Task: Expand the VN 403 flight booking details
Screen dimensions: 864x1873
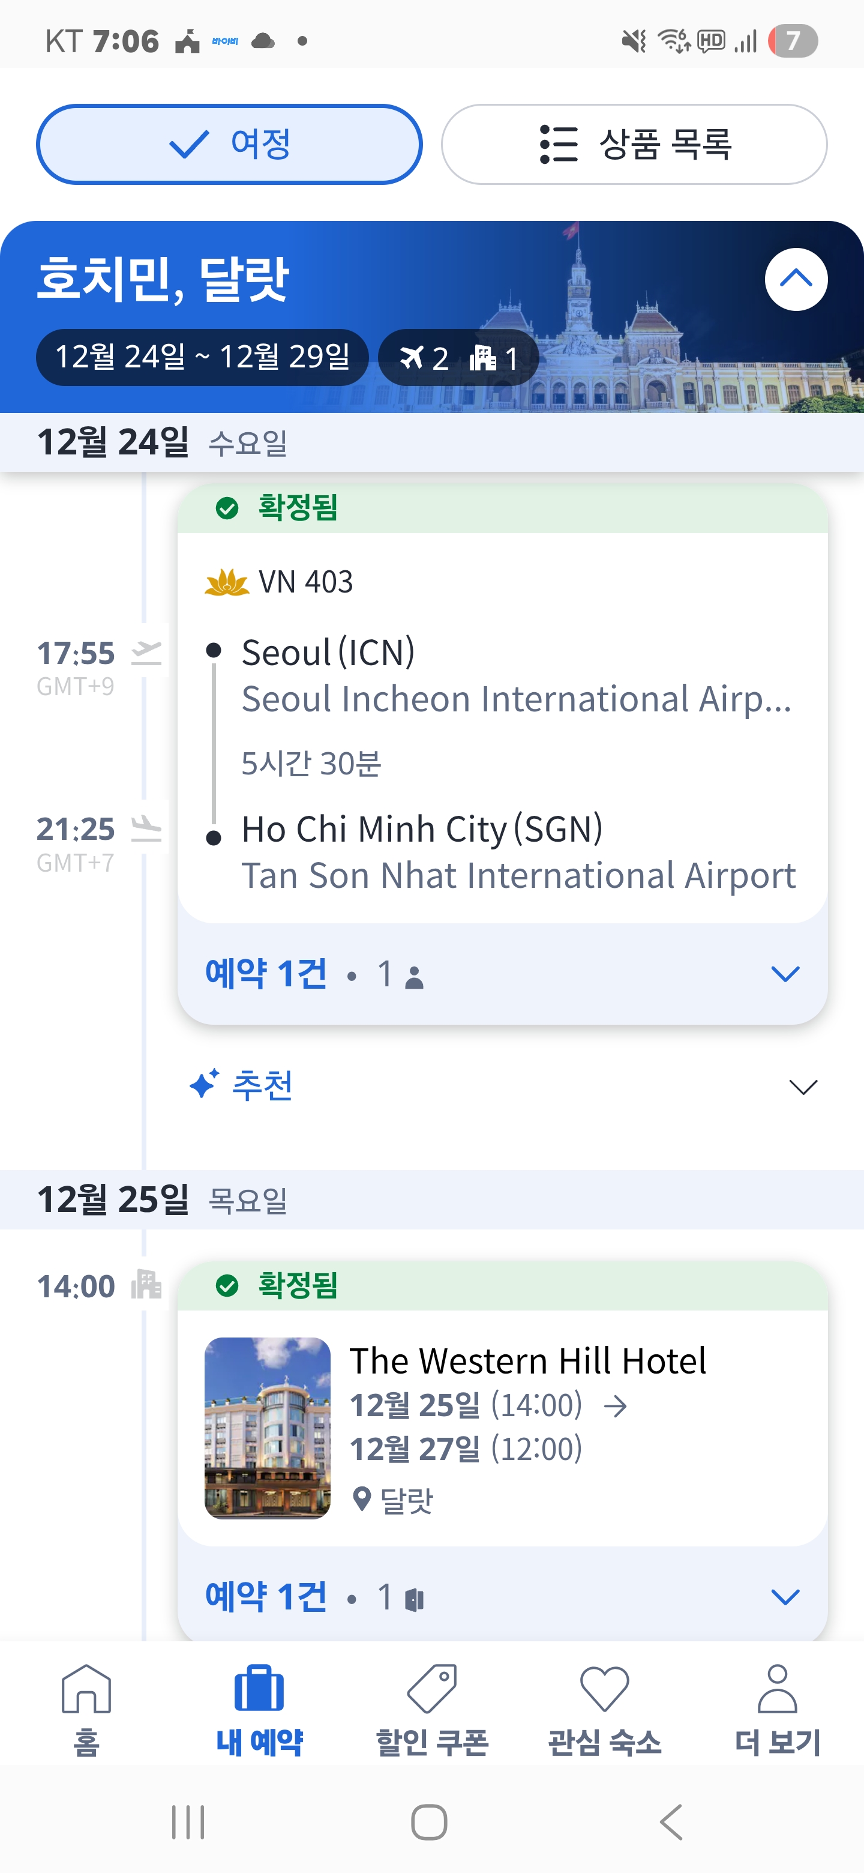Action: [x=785, y=974]
